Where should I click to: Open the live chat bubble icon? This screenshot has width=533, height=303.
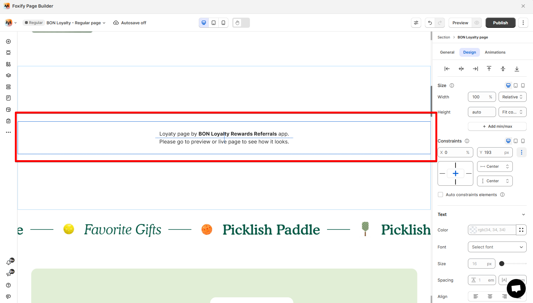pos(516,288)
